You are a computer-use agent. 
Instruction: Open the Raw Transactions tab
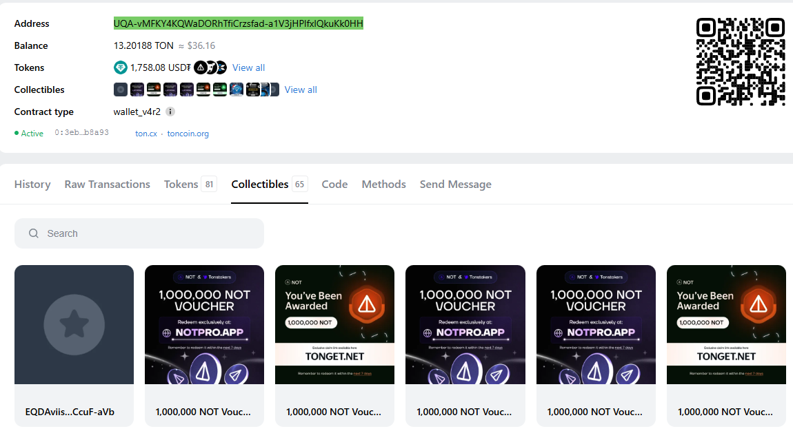107,185
